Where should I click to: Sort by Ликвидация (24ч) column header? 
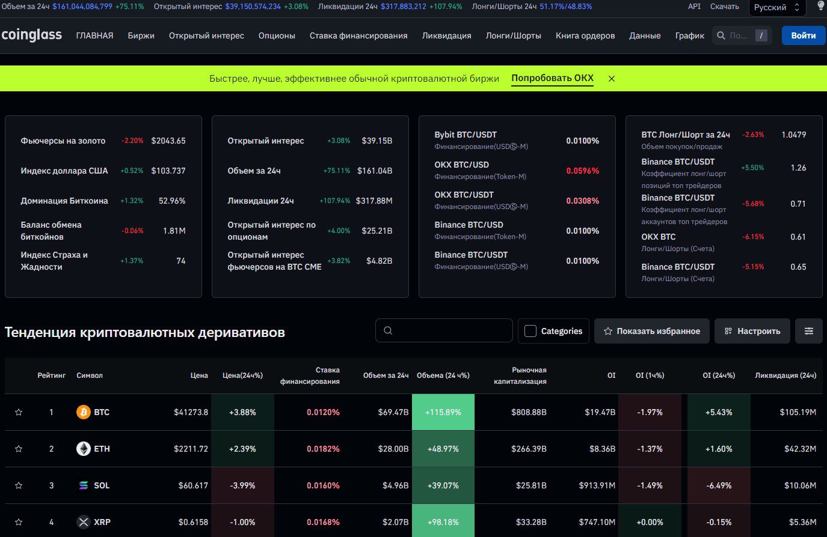pyautogui.click(x=785, y=375)
